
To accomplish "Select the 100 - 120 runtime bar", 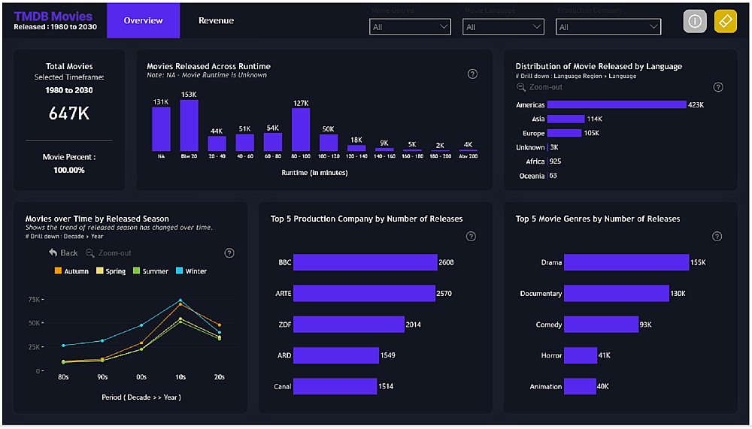I will pos(329,143).
